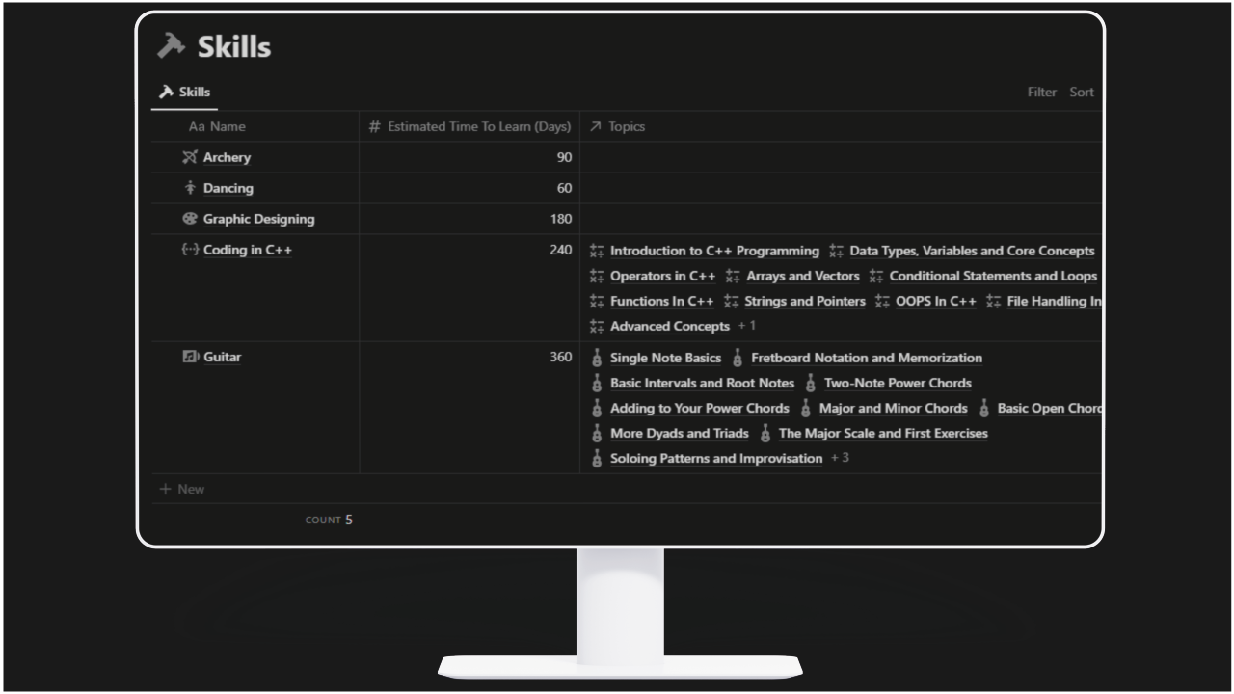Screen dimensions: 1234x694
Task: Open Major Scale and First Exercises topic
Action: 883,433
